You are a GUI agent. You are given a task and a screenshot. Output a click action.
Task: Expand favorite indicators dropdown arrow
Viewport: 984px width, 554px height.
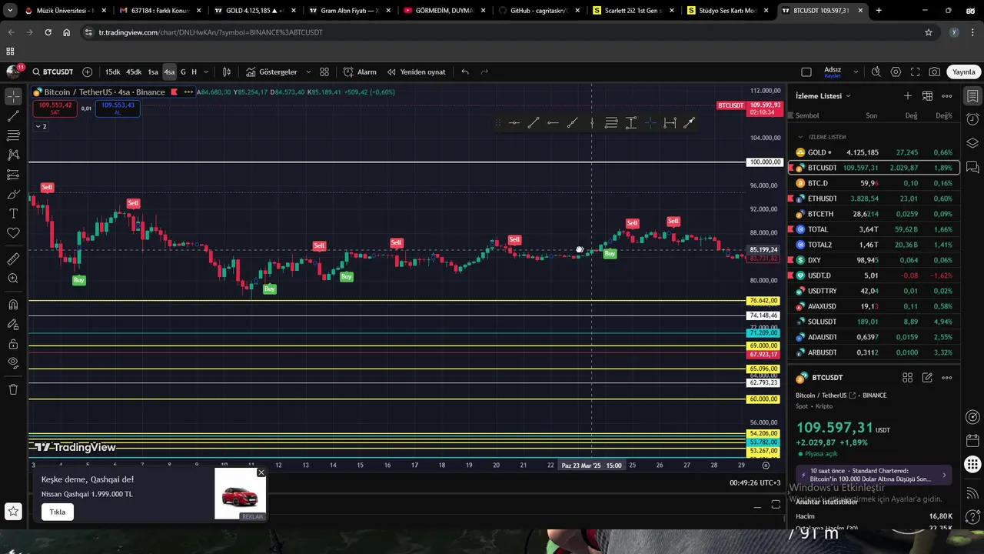308,72
